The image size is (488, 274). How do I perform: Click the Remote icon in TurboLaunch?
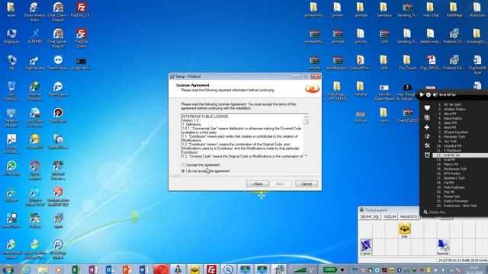442,246
